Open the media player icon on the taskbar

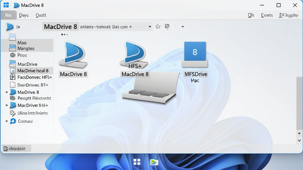tap(154, 162)
